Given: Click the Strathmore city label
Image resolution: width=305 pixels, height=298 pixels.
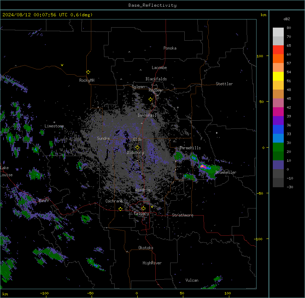Looking at the screenshot, I should [183, 215].
